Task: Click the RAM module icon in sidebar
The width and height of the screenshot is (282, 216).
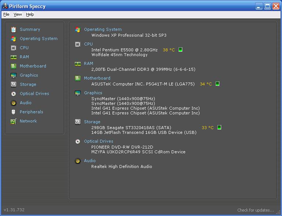Action: coord(14,57)
